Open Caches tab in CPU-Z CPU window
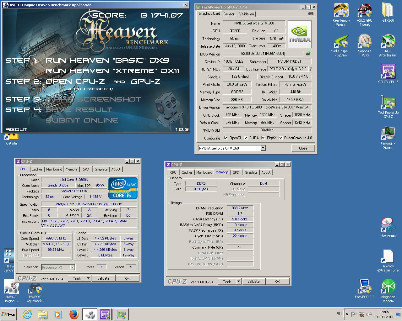402x321 pixels. [x=37, y=169]
